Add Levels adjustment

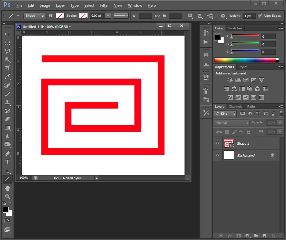click(x=238, y=80)
